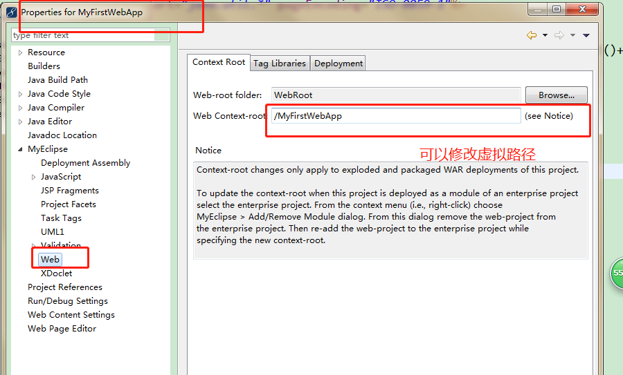The height and width of the screenshot is (375, 623).
Task: Expand the Java Compiler node
Action: tap(20, 108)
